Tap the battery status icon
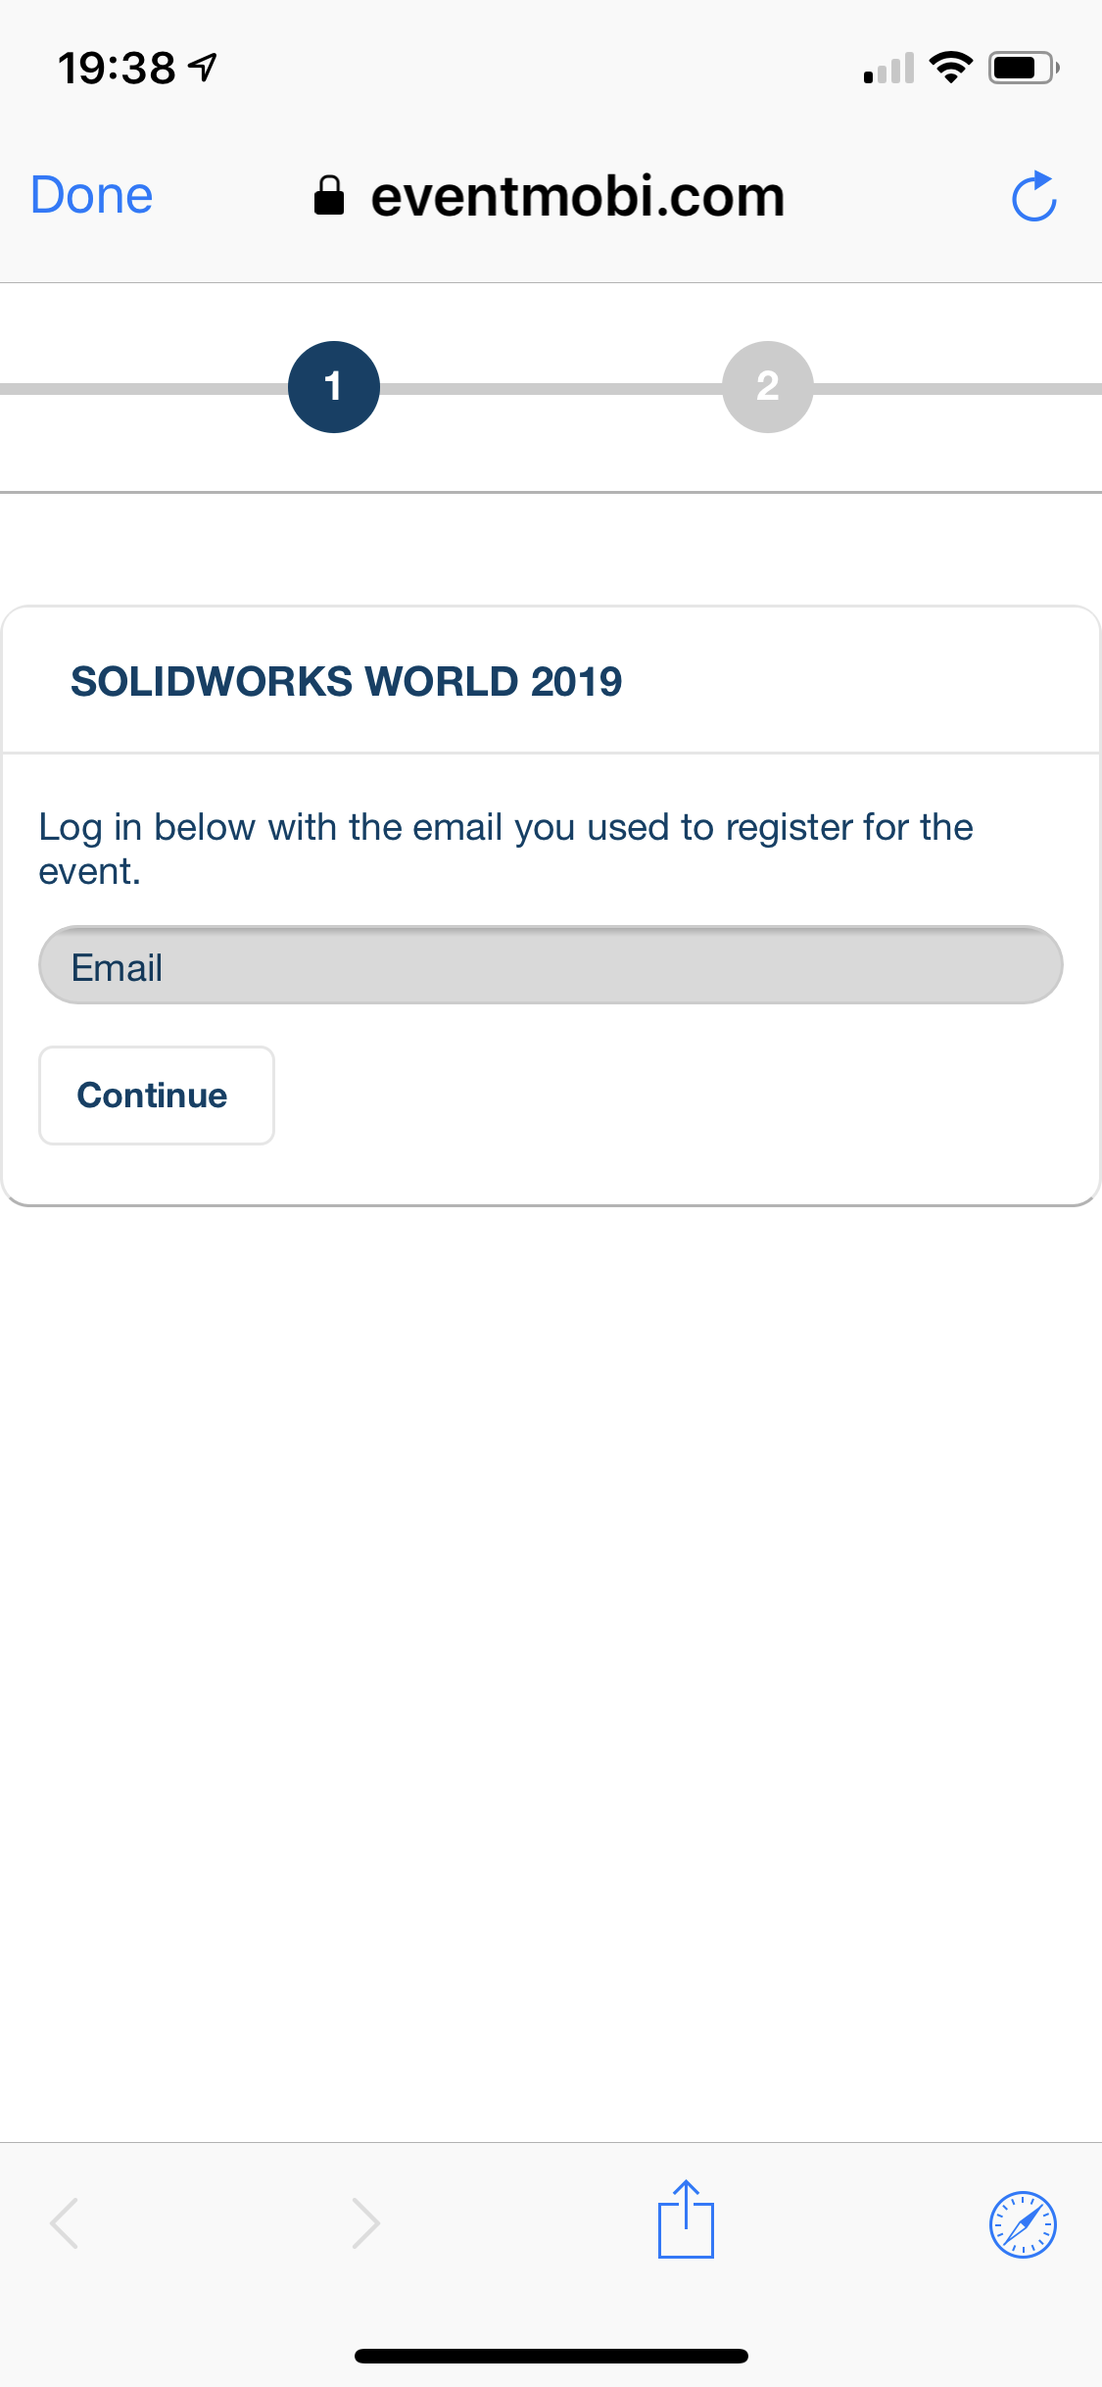 point(1023,68)
